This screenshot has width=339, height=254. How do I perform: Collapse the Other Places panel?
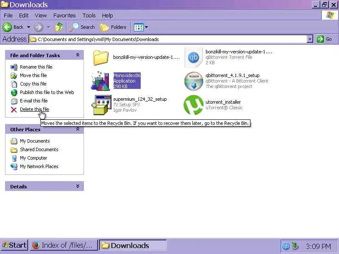point(78,130)
